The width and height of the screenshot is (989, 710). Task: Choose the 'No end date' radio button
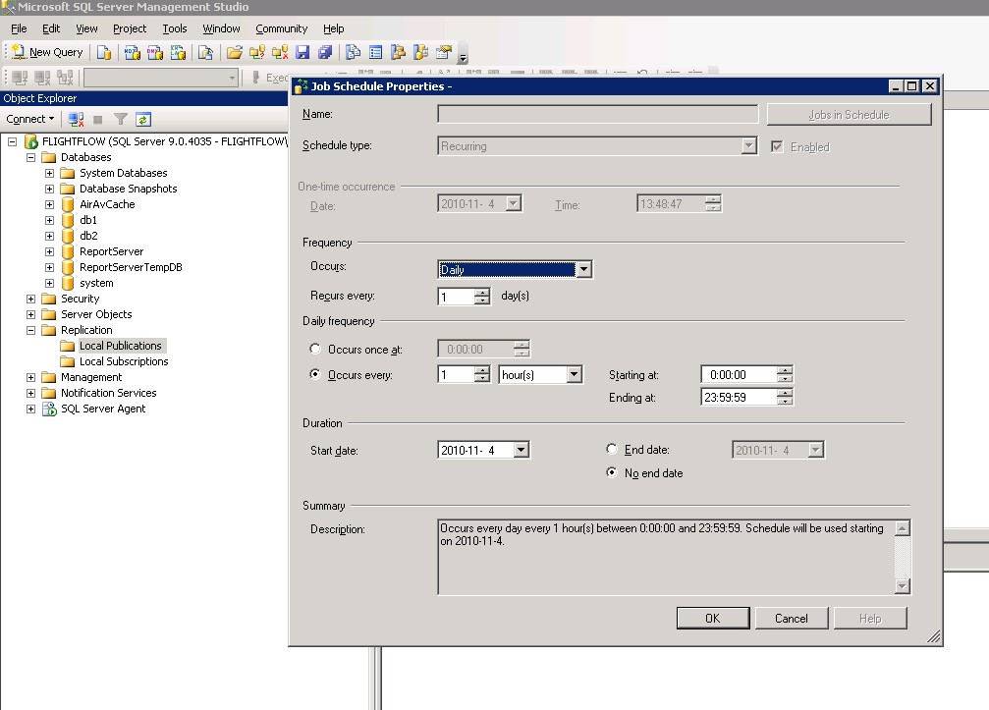click(x=612, y=473)
